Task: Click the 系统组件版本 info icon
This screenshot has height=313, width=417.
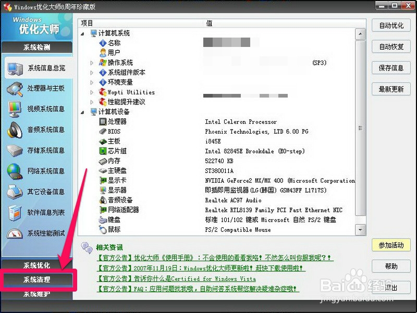Action: tap(103, 73)
